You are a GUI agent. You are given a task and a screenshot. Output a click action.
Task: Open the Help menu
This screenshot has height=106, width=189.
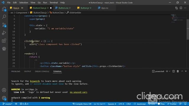tap(62, 3)
